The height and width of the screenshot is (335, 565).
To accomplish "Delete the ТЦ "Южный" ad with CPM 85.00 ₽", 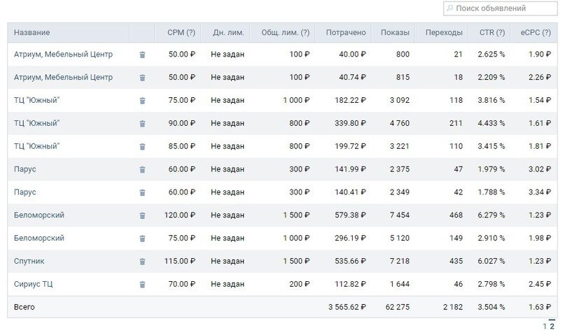I will [142, 147].
